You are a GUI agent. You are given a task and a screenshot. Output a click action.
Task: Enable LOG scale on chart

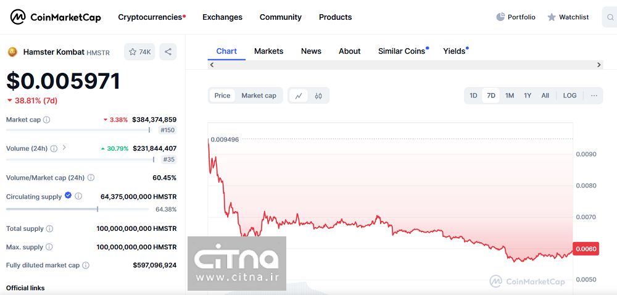[569, 96]
